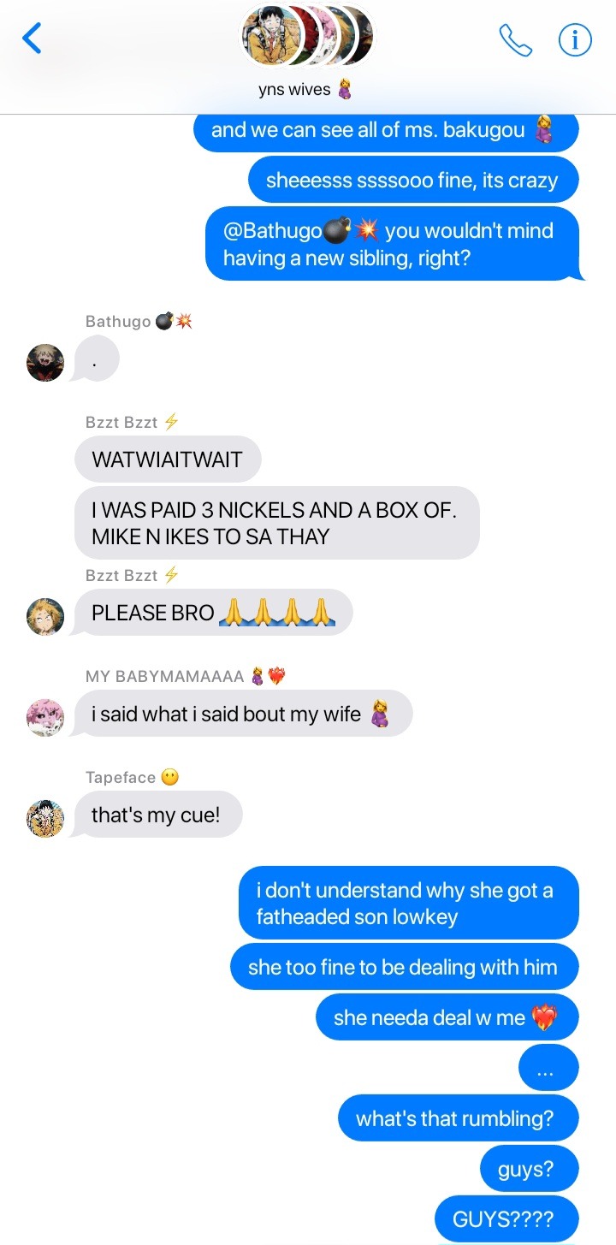Tap the 'GUYS????' message bubble

(507, 1218)
